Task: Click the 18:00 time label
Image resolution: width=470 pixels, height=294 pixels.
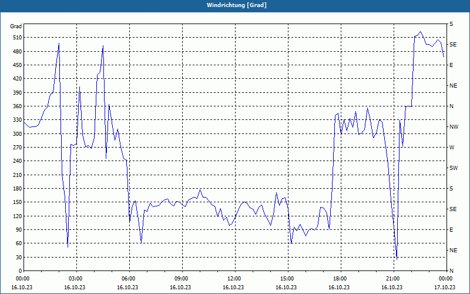Action: click(340, 278)
